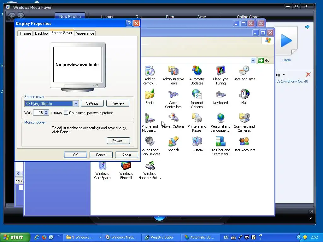Click the blue arrow in Media Player pane
Image resolution: width=323 pixels, height=242 pixels.
click(x=307, y=27)
